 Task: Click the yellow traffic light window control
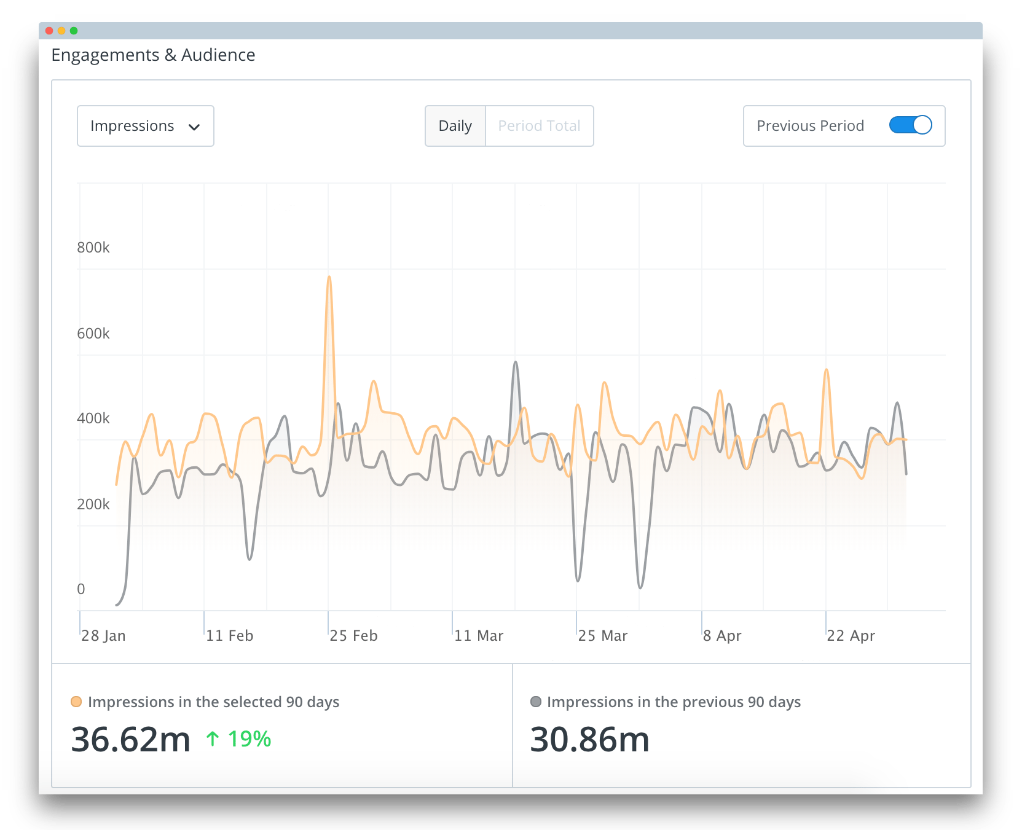click(60, 29)
